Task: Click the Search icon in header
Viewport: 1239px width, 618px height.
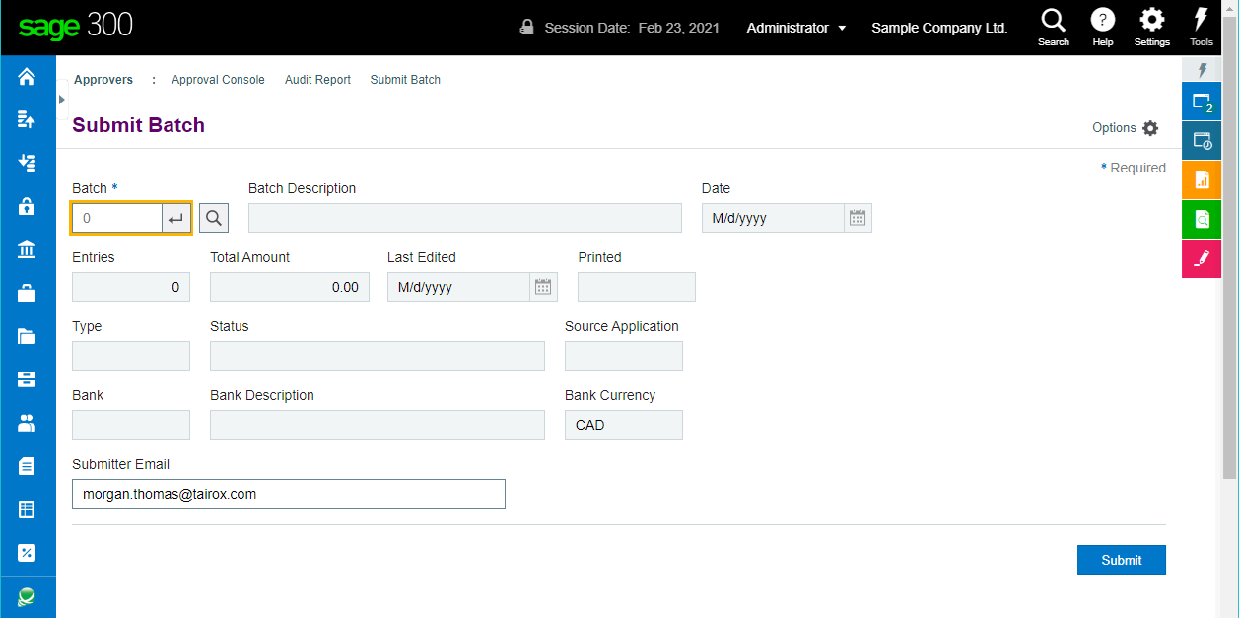Action: [x=1053, y=27]
